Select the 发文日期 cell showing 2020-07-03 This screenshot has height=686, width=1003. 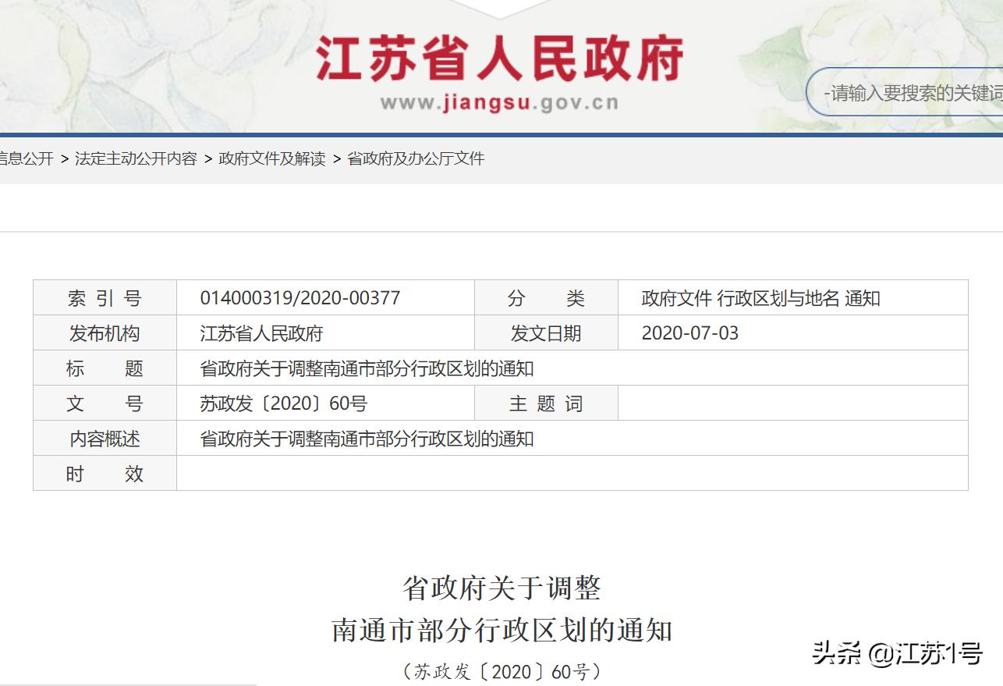click(x=691, y=333)
